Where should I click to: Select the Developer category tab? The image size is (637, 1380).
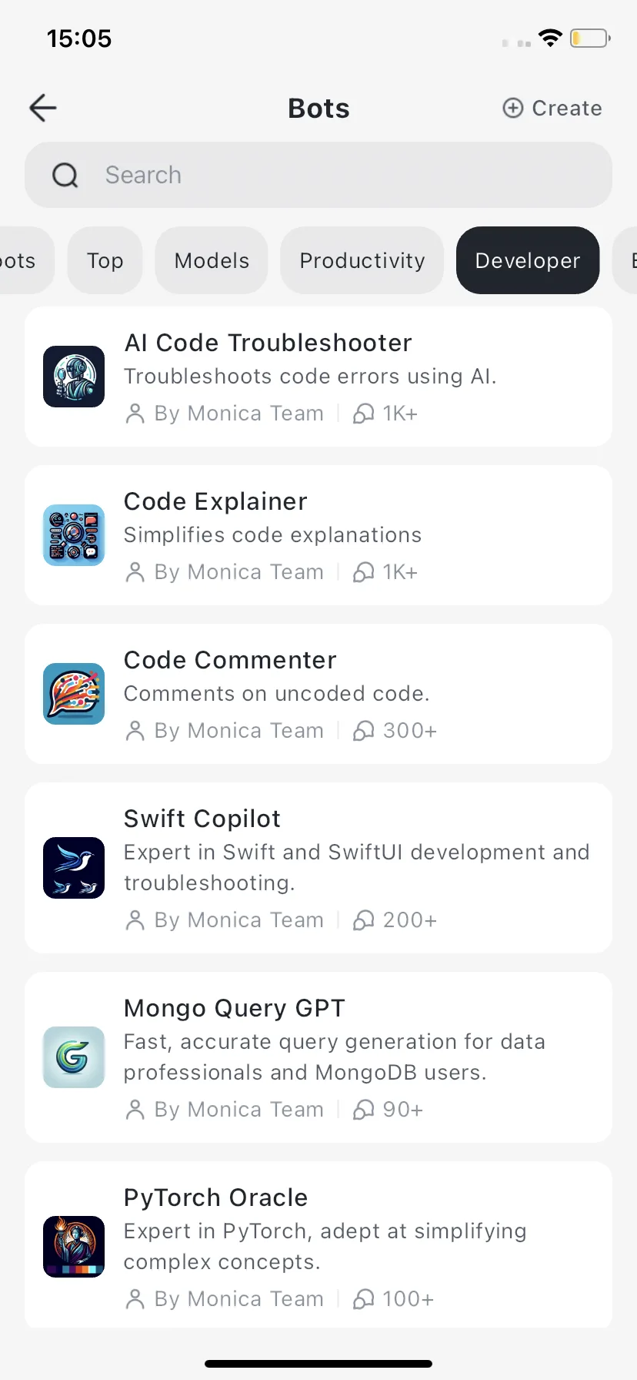click(528, 260)
